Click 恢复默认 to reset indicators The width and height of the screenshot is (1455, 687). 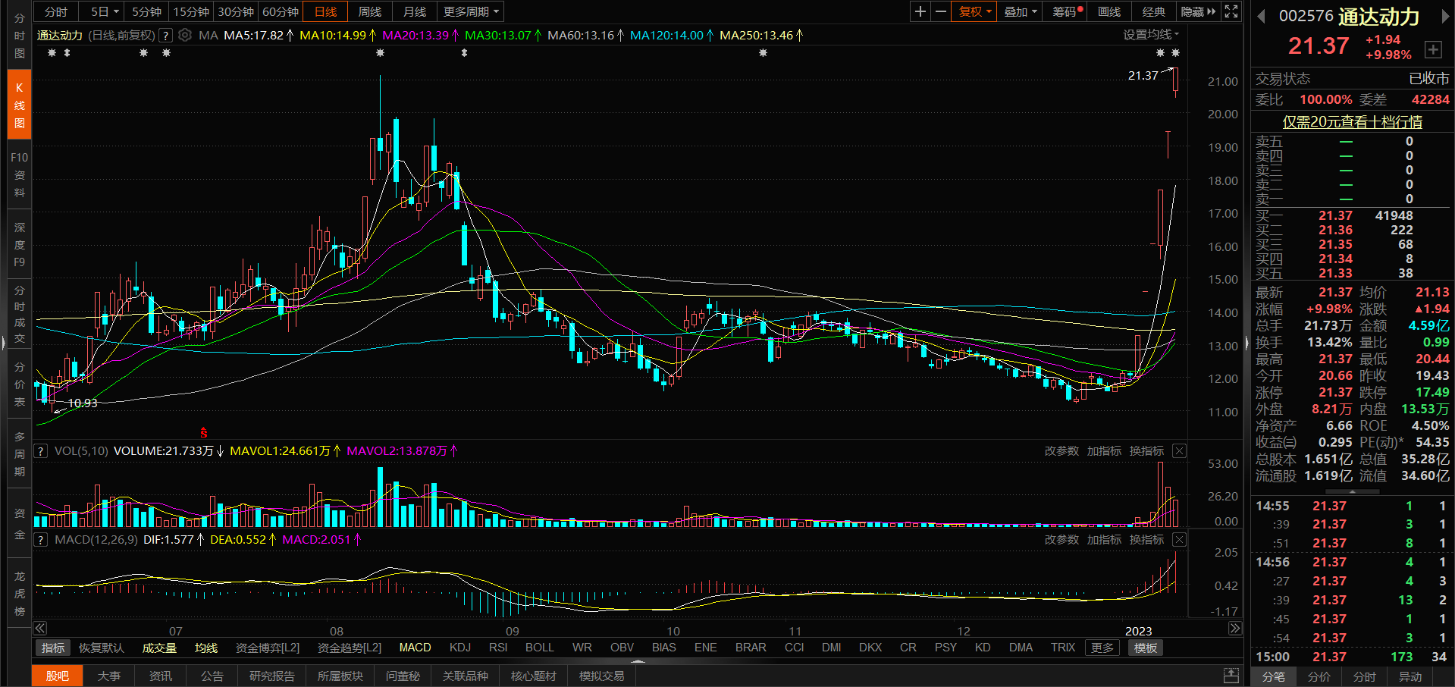coord(101,648)
